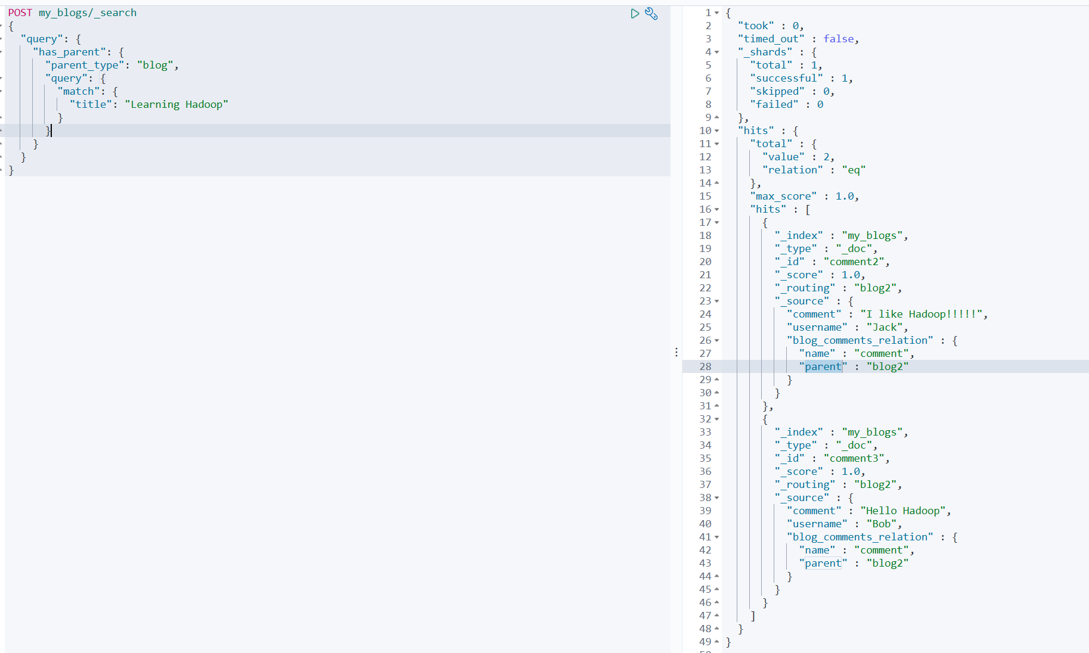Viewport: 1089px width, 653px height.
Task: Click the "Hello Hadoop" comment text
Action: [903, 511]
